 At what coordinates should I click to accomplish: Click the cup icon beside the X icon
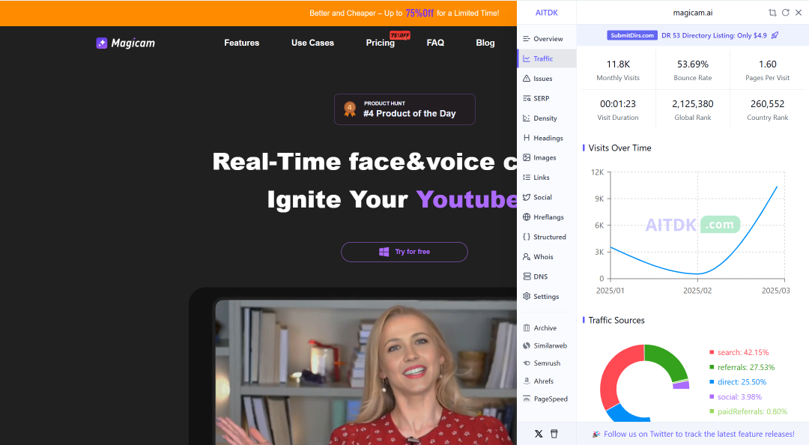(x=554, y=434)
